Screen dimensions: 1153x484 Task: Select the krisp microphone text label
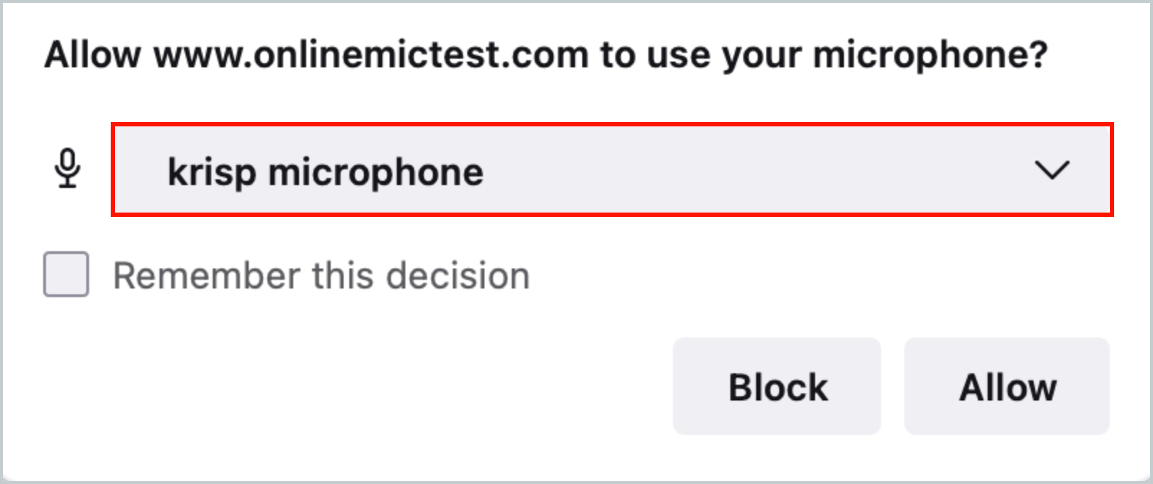point(325,171)
